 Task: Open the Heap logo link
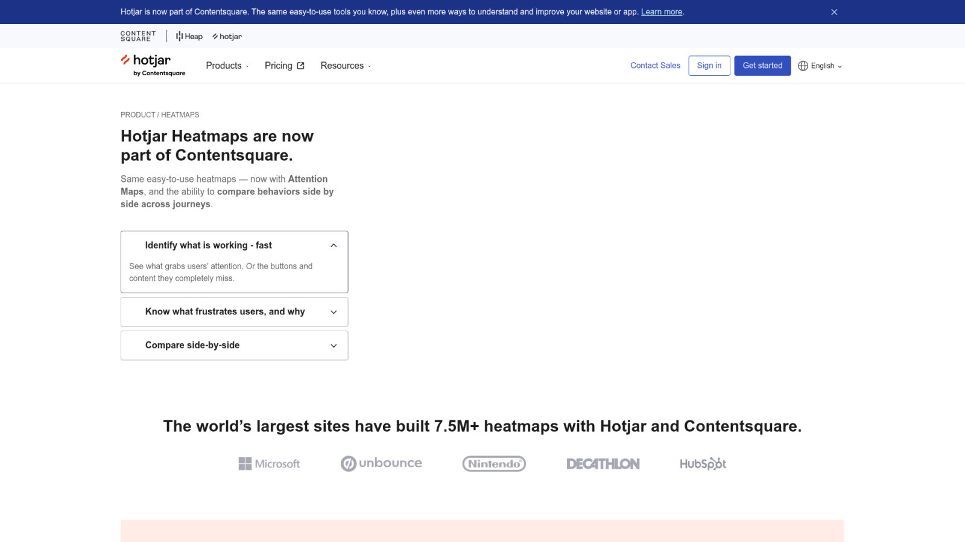(189, 36)
